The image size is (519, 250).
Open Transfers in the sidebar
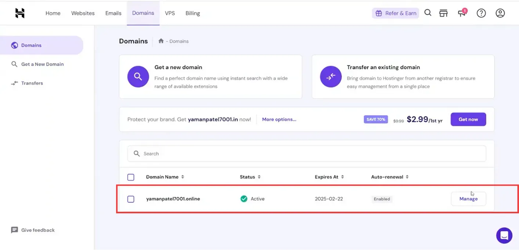click(32, 83)
